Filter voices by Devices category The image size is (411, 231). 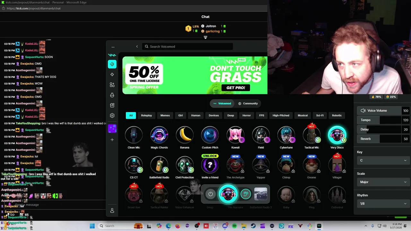(x=214, y=116)
